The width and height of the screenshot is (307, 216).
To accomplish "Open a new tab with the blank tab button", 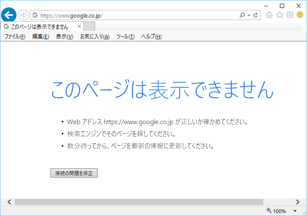I will click(89, 26).
